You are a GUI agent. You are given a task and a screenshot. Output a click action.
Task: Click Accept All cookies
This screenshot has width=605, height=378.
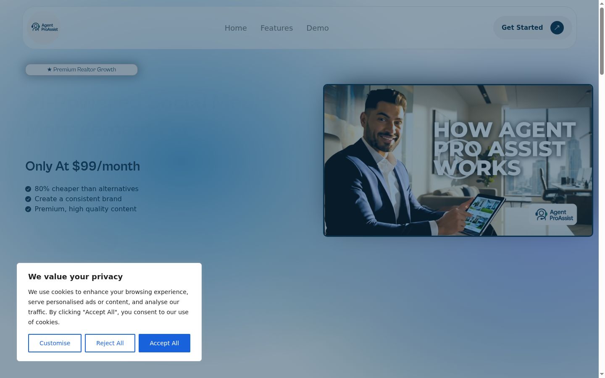tap(164, 343)
